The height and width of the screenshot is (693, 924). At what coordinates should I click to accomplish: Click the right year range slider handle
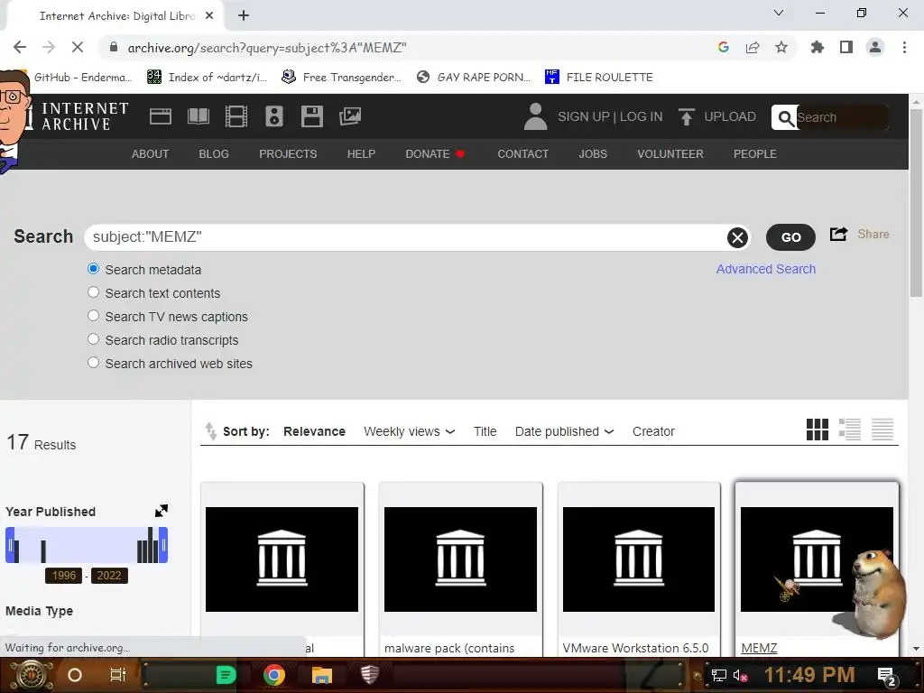(163, 545)
